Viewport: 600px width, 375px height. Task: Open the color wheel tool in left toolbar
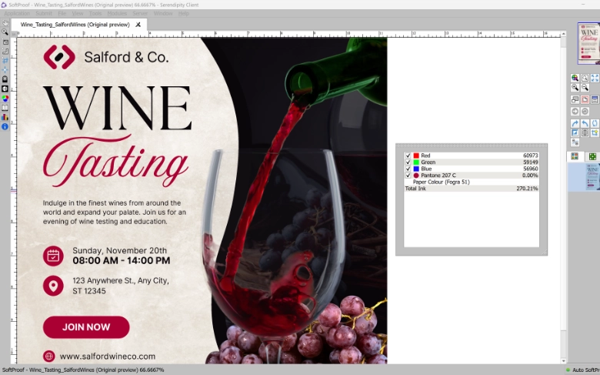(x=5, y=98)
